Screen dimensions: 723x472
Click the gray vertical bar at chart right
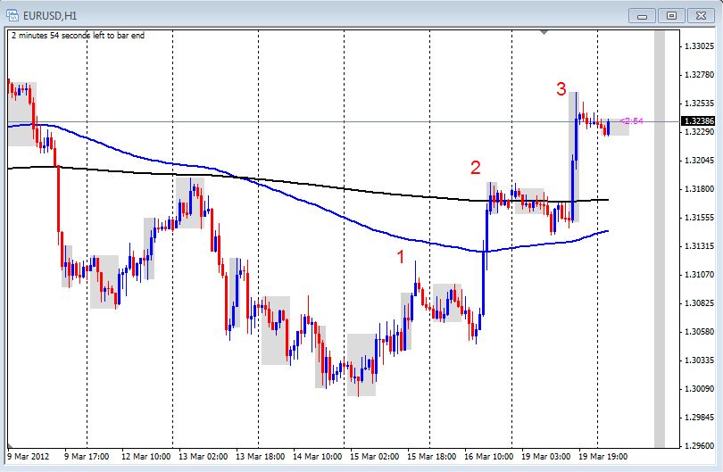coord(660,239)
